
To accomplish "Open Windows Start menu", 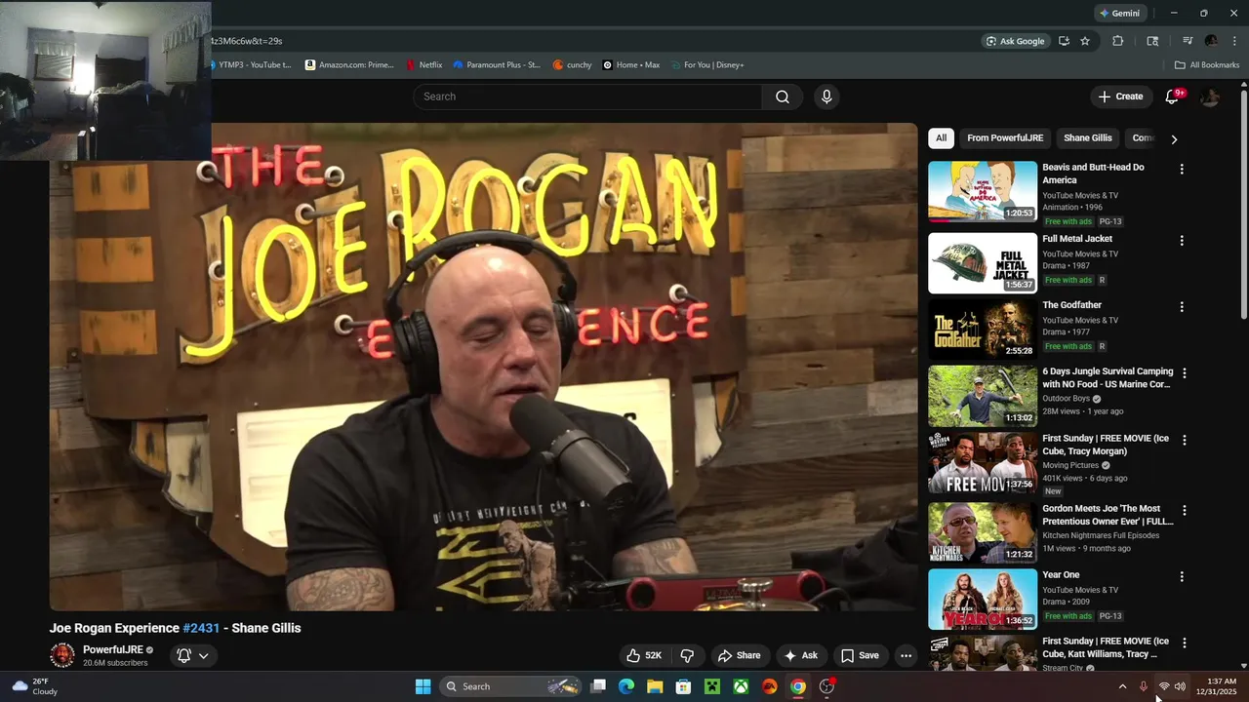I will point(423,686).
